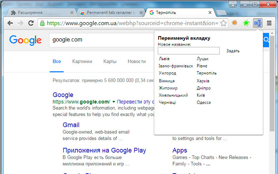Click the Chrome user profile icon
The image size is (278, 174).
233,4
